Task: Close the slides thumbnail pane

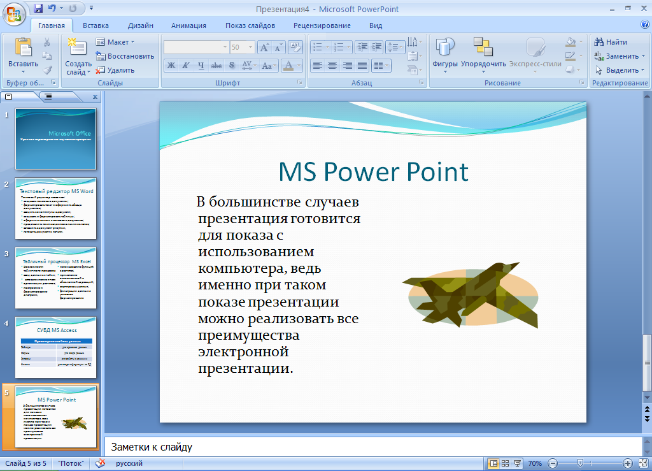Action: (95, 97)
